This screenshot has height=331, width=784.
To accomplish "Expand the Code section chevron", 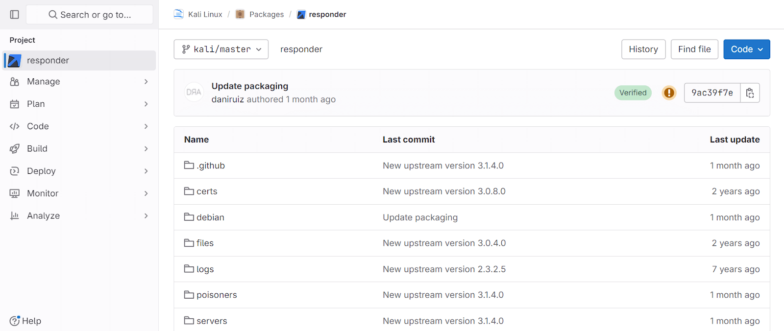I will pos(146,126).
